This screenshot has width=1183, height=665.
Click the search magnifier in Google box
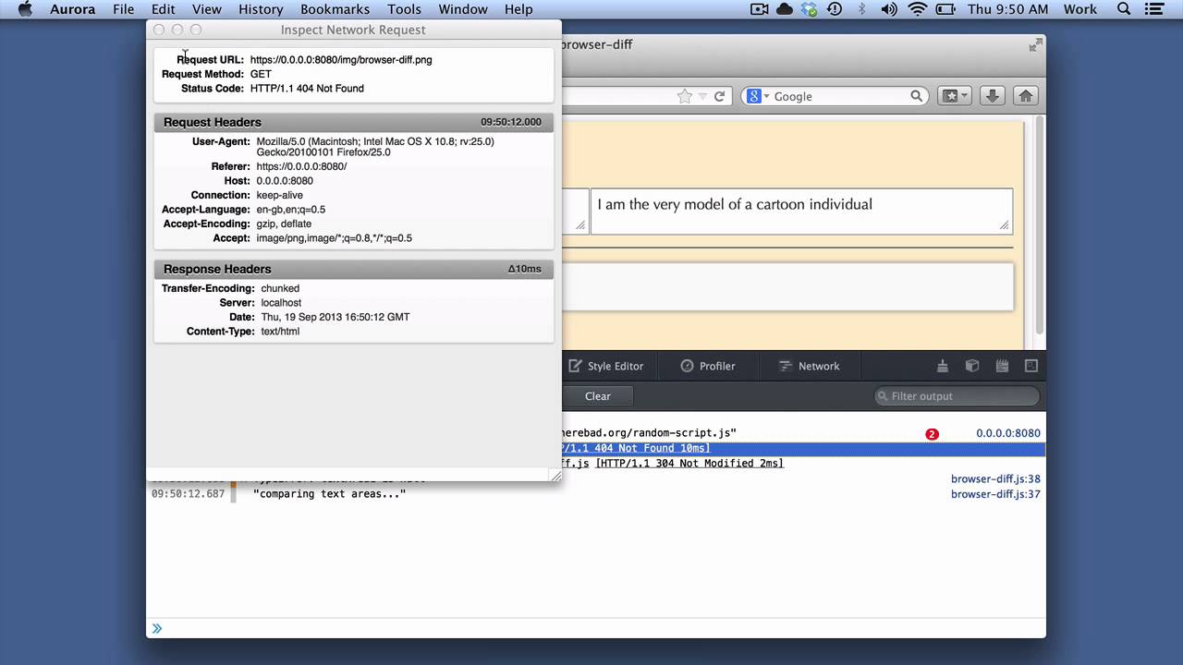click(x=917, y=96)
